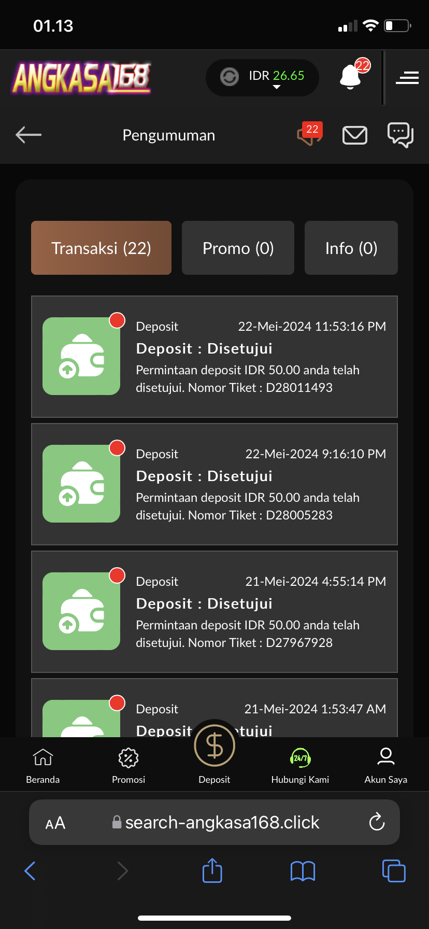Image resolution: width=429 pixels, height=929 pixels.
Task: Go back using the left arrow
Action: tap(28, 135)
